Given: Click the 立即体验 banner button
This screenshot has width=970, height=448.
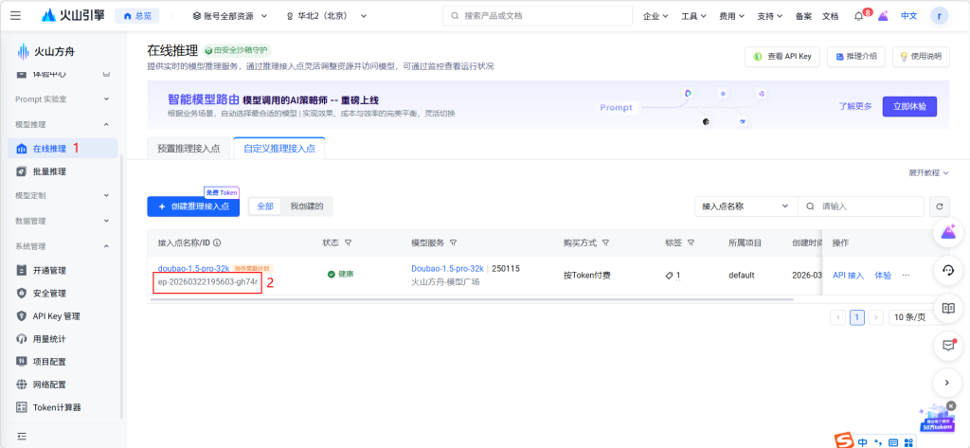Looking at the screenshot, I should (x=908, y=106).
